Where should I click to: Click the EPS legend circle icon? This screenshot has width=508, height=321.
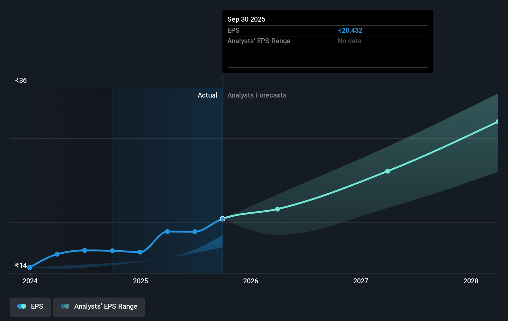21,306
